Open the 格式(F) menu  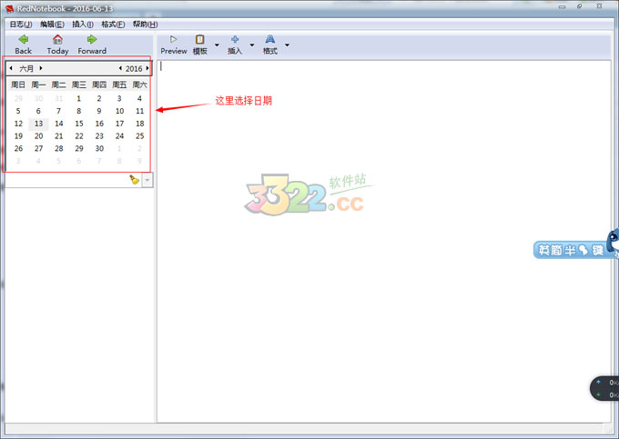(x=113, y=25)
